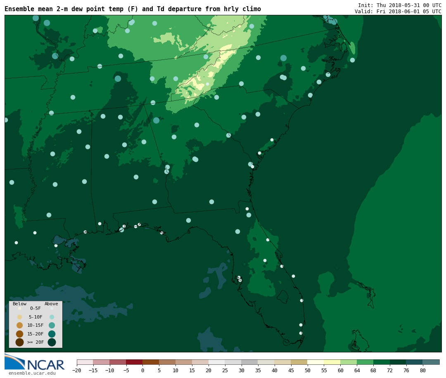Screen dimensions: 446x378
Task: Click the colorbar swatch between -15 and -10
Action: [101, 362]
